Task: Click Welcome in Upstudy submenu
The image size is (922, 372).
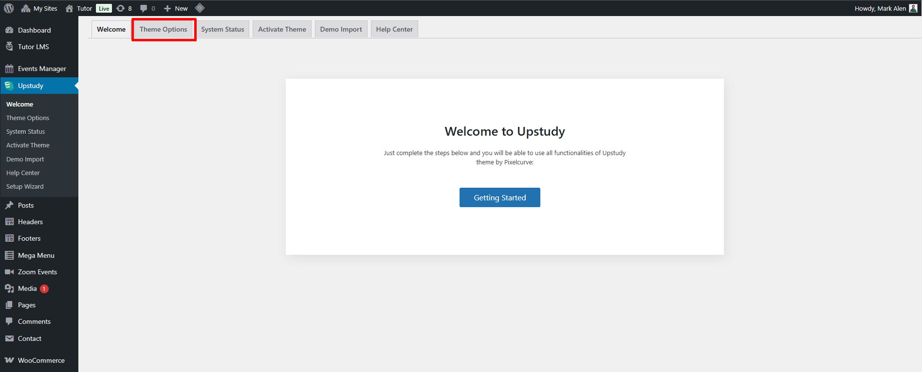Action: [x=19, y=104]
